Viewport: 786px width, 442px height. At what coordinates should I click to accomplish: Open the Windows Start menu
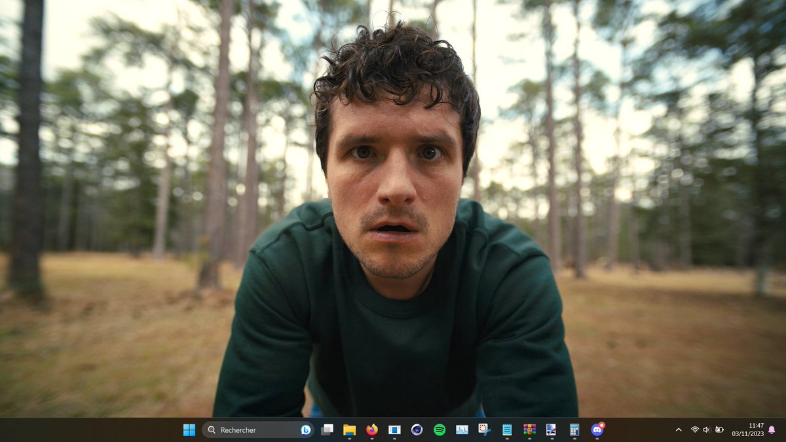pos(189,430)
